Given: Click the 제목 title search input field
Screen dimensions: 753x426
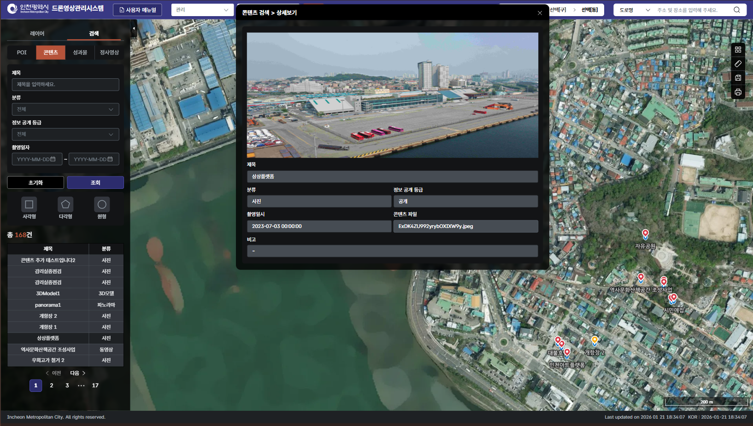Looking at the screenshot, I should click(x=65, y=84).
